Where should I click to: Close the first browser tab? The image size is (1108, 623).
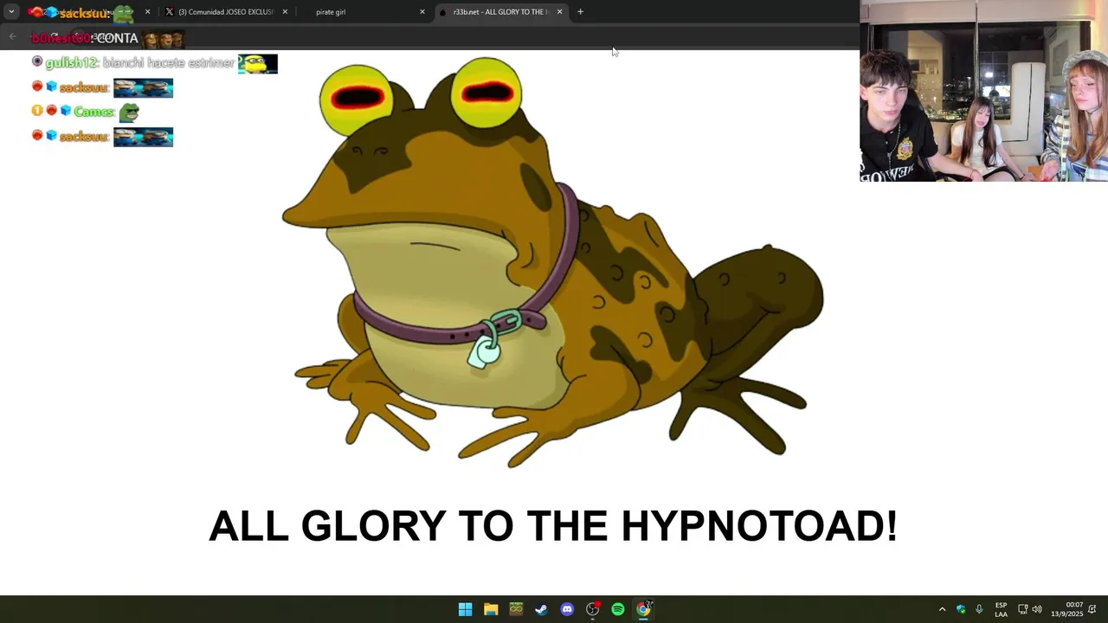147,12
